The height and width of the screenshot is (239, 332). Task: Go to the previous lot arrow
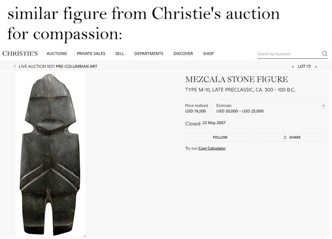pos(293,66)
